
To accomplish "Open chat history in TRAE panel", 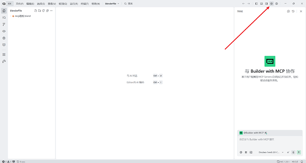I will [x=293, y=12].
